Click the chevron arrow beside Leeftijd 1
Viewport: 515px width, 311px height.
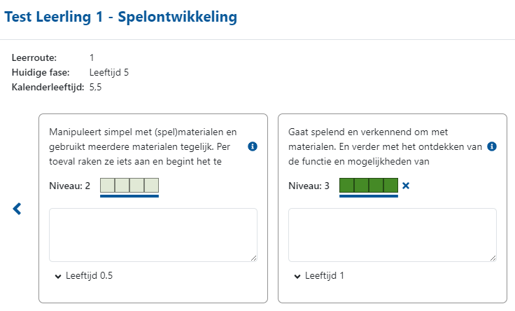[297, 277]
